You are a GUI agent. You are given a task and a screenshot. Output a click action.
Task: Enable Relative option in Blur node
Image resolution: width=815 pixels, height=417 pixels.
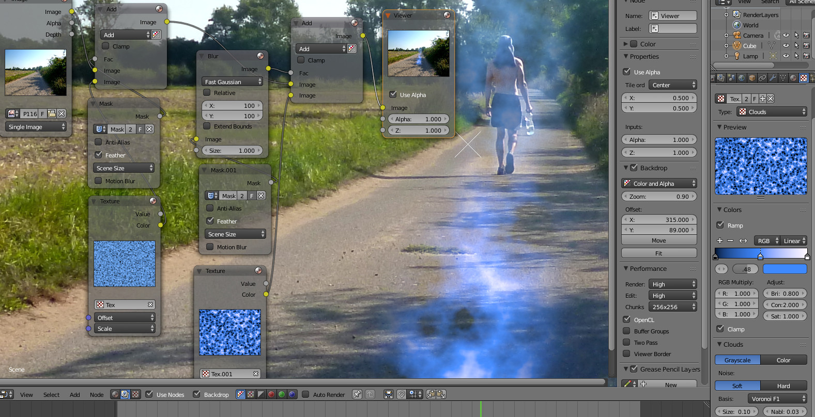(x=207, y=93)
